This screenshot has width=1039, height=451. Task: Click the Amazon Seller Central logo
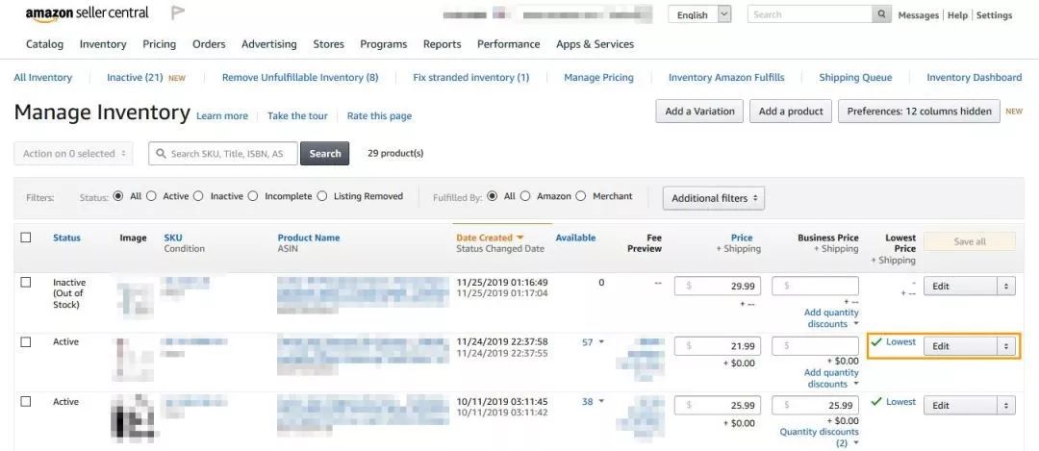pos(87,13)
